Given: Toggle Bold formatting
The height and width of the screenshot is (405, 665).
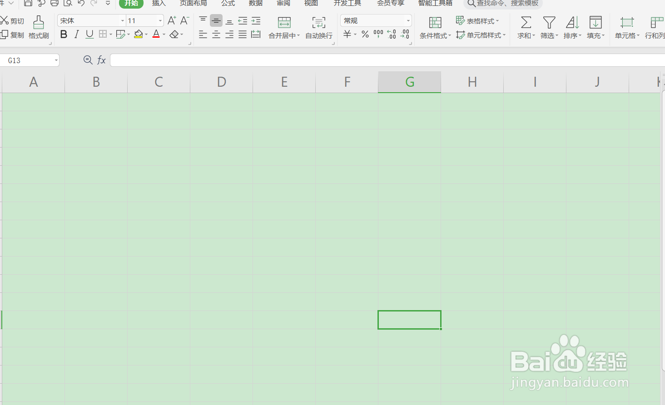Looking at the screenshot, I should [x=64, y=35].
